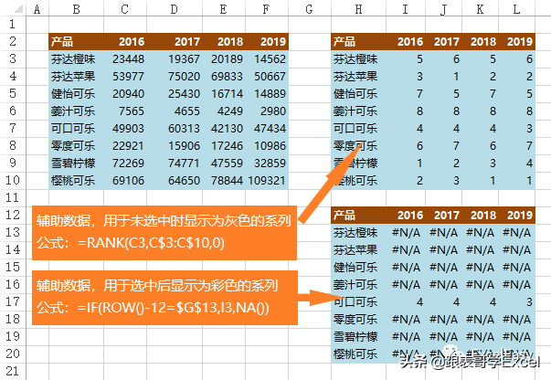Image resolution: width=551 pixels, height=380 pixels.
Task: Click 芬达苹果 in column B
Action: click(76, 76)
